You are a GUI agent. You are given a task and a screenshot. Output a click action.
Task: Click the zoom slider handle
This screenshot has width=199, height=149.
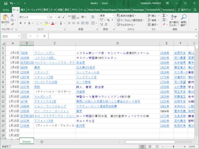[x=174, y=147]
